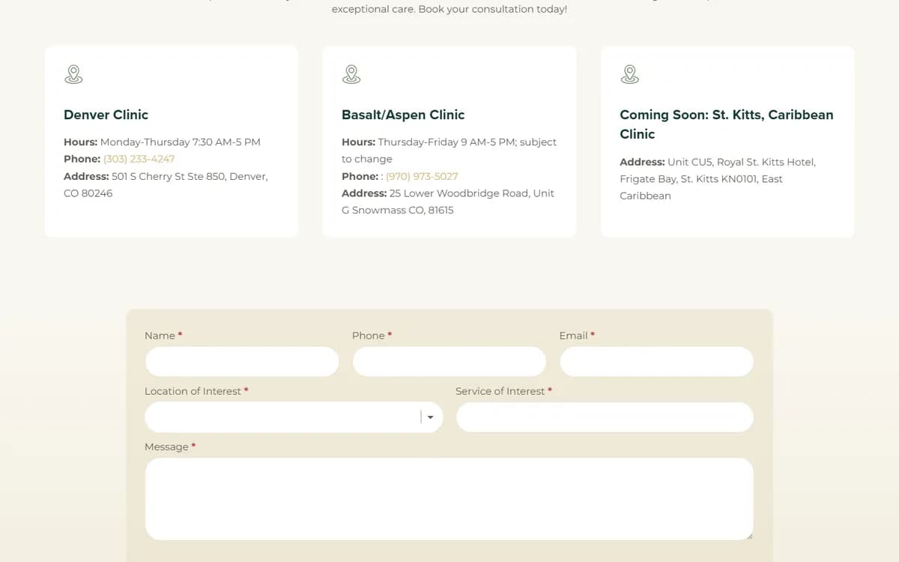Click the Royal St. Kitts Hotel address
Image resolution: width=899 pixels, height=562 pixels.
pyautogui.click(x=718, y=179)
